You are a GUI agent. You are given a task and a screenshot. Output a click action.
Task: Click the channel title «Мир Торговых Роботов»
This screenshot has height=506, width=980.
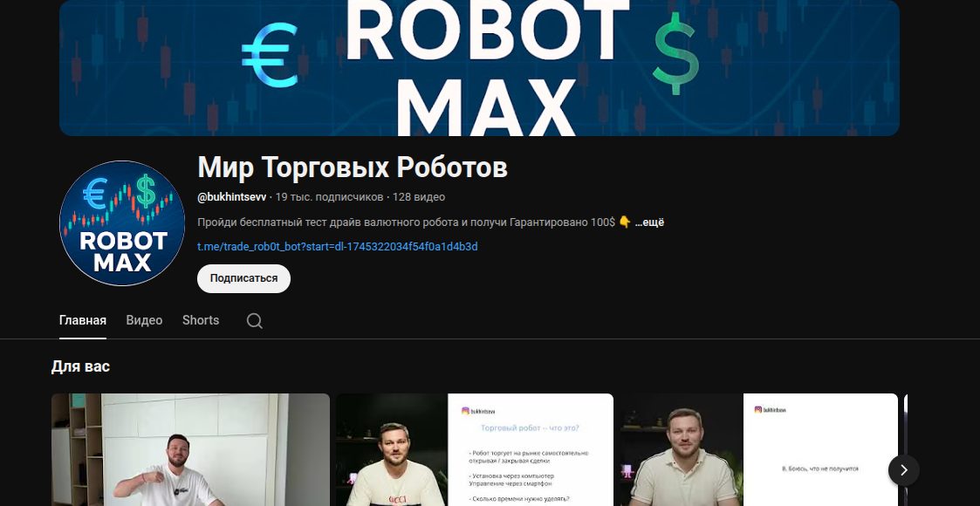click(353, 168)
